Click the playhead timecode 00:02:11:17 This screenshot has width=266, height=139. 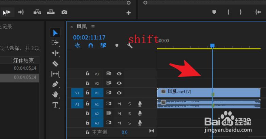click(89, 37)
